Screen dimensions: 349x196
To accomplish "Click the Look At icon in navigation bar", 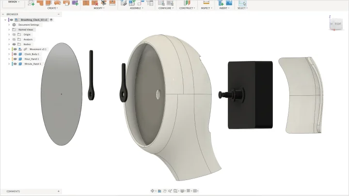I will (159, 191).
